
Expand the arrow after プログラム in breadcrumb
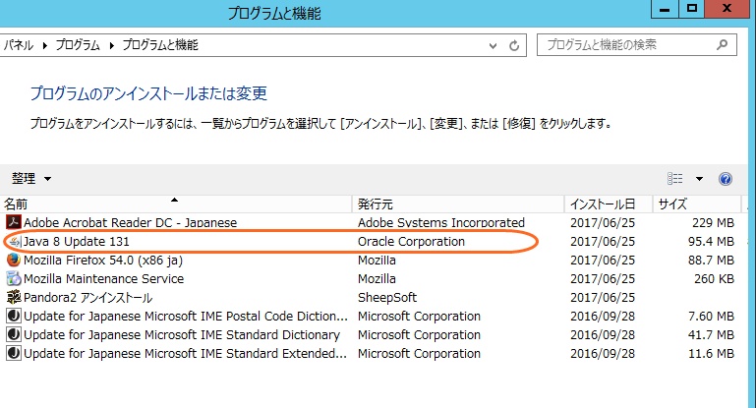(x=111, y=45)
